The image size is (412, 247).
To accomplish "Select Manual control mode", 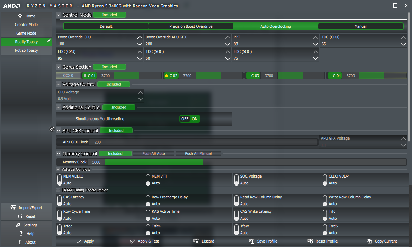I will (360, 26).
